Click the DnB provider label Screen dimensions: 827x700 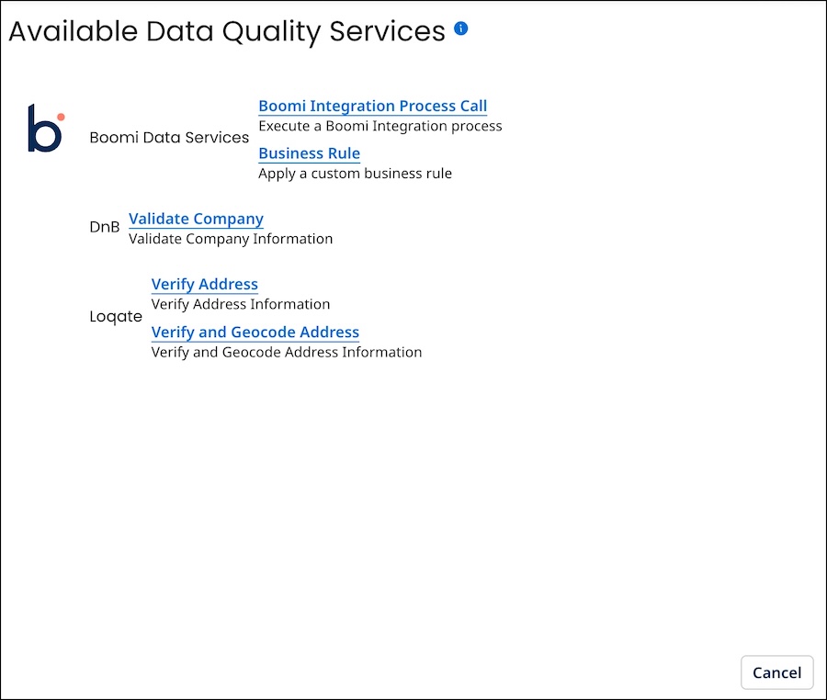[104, 226]
